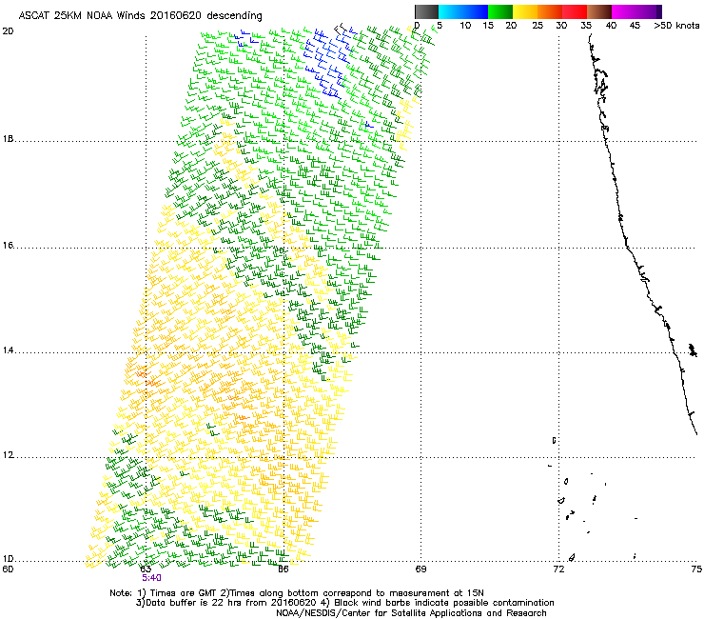Click the legend number '35'
Image resolution: width=704 pixels, height=619 pixels.
click(586, 26)
